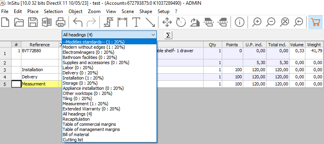Open the Scene menu
Viewport: 324px width, 144px height.
pyautogui.click(x=128, y=11)
